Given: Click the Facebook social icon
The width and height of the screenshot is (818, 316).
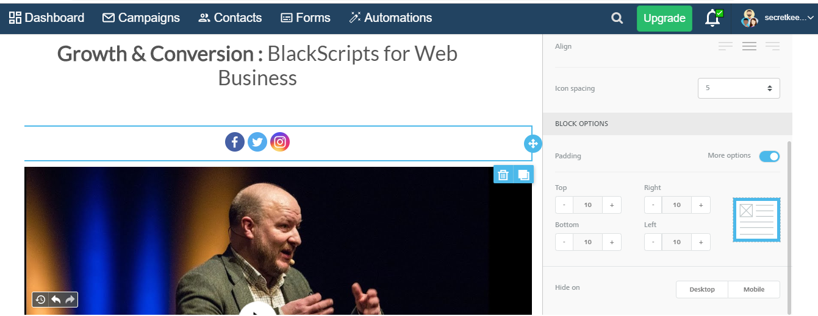Looking at the screenshot, I should click(x=235, y=142).
